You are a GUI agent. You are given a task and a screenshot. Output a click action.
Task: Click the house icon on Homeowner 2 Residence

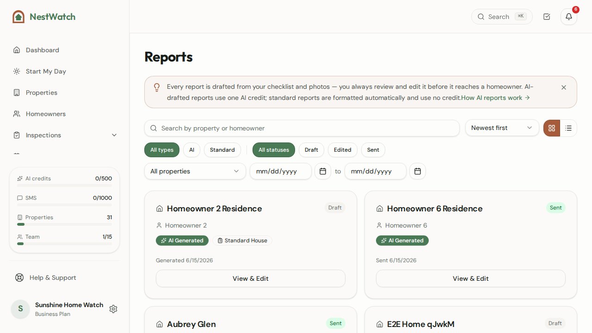coord(160,209)
